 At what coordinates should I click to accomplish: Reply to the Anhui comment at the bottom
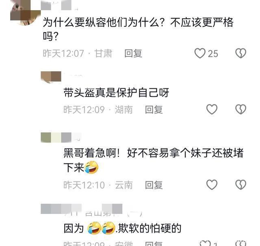pyautogui.click(x=154, y=244)
